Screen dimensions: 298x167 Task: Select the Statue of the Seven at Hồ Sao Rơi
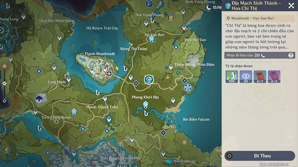pyautogui.click(x=151, y=40)
